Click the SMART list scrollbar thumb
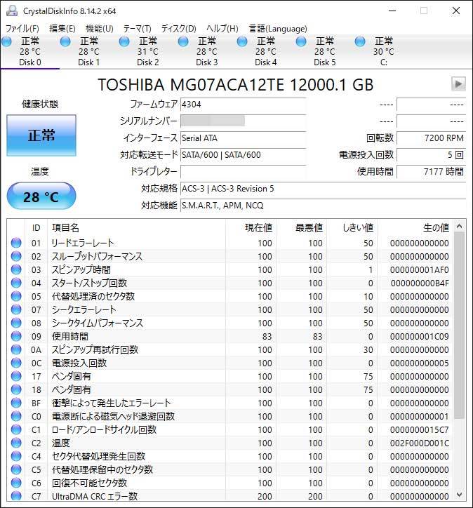 click(459, 326)
